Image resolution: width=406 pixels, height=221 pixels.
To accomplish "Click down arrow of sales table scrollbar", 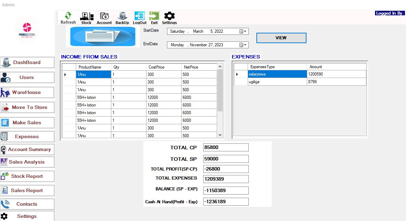I will pos(220,135).
